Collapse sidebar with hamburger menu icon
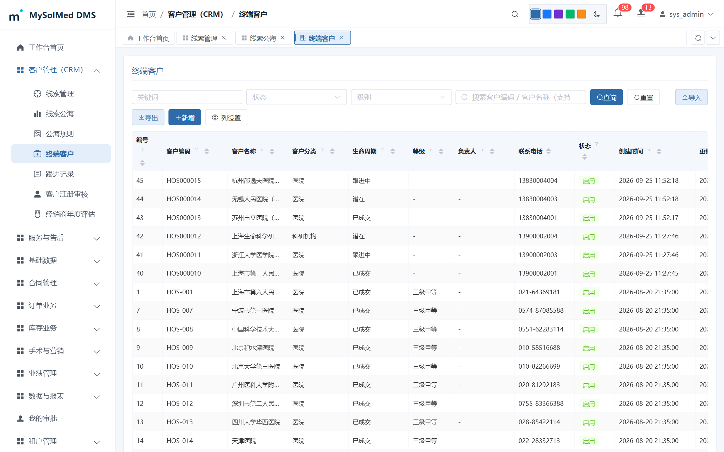The image size is (724, 452). tap(131, 14)
